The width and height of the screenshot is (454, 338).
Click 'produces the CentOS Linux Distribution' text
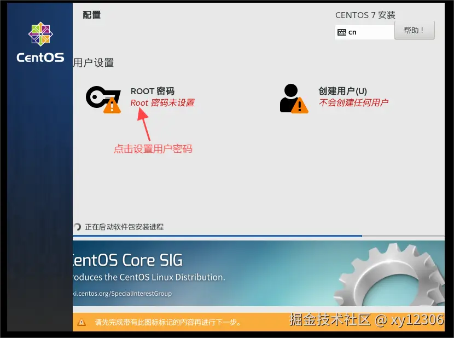[149, 277]
